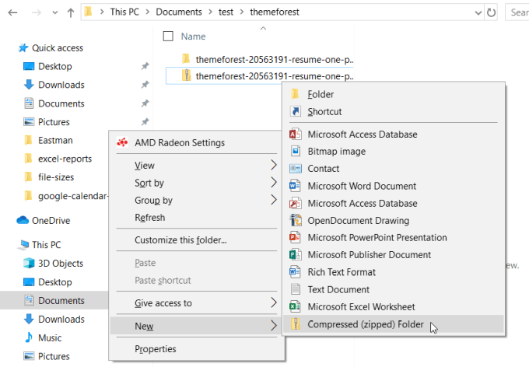
Task: Expand the chevron after This PC breadcrumb
Action: click(x=148, y=12)
